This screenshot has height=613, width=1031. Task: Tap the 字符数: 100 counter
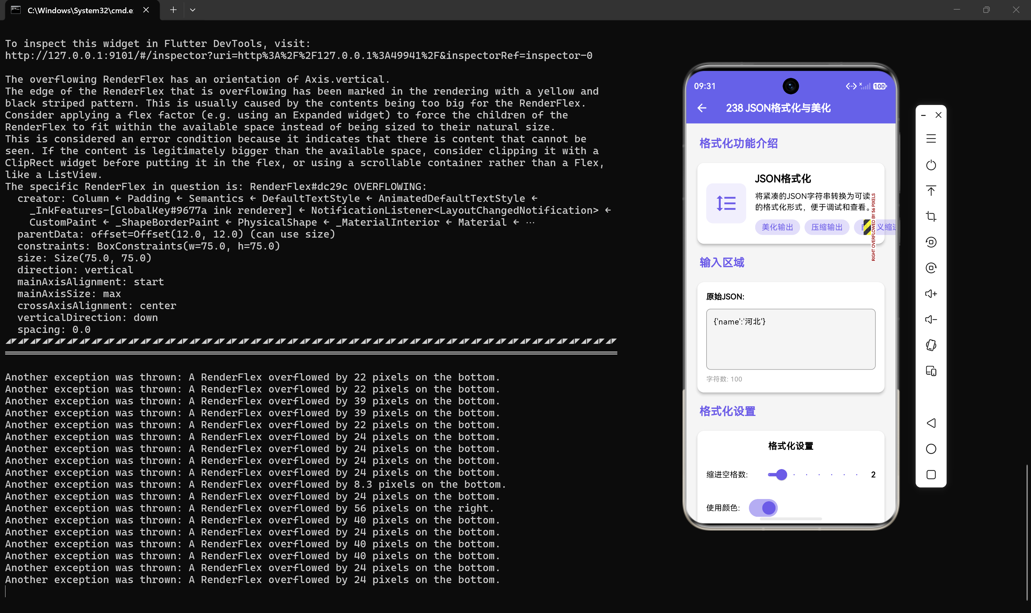click(724, 379)
